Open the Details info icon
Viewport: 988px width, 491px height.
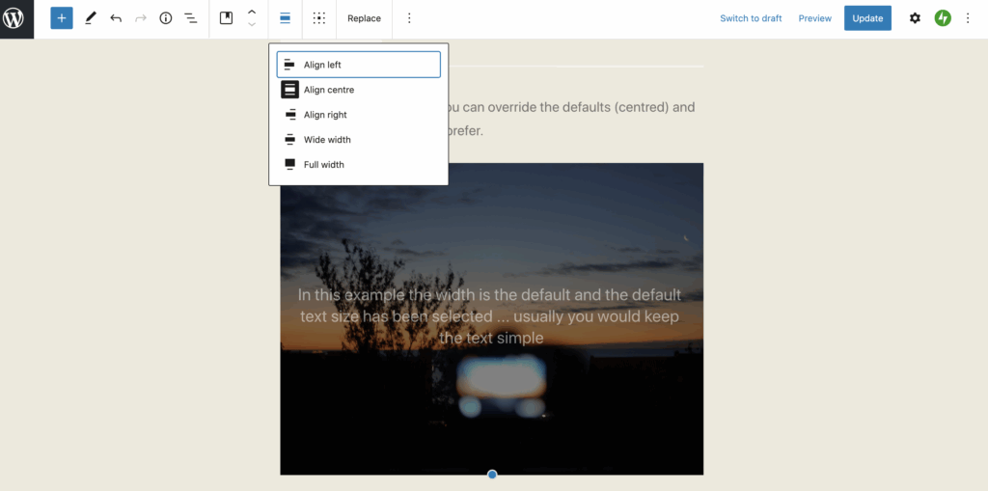(166, 18)
